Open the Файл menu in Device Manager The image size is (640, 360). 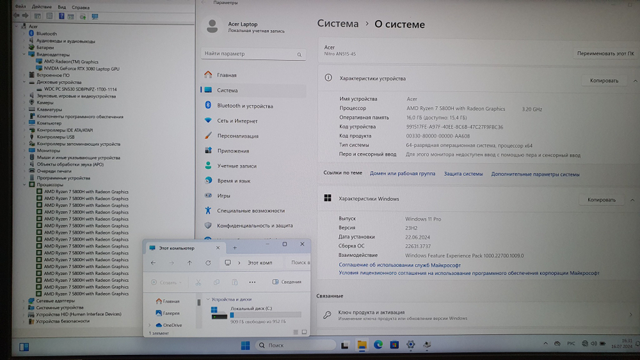(20, 6)
